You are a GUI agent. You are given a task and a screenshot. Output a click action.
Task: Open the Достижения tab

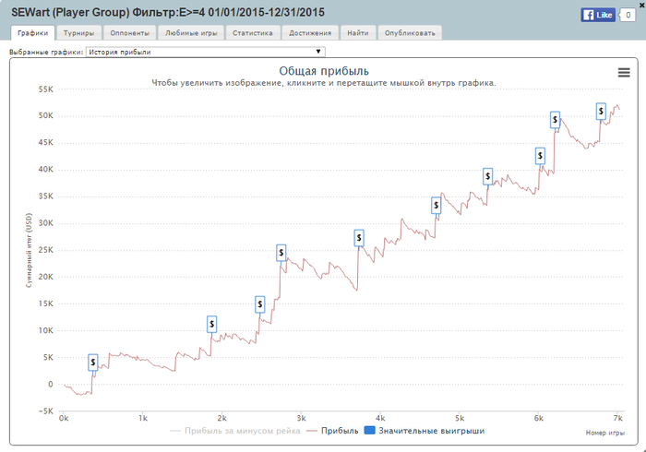310,33
